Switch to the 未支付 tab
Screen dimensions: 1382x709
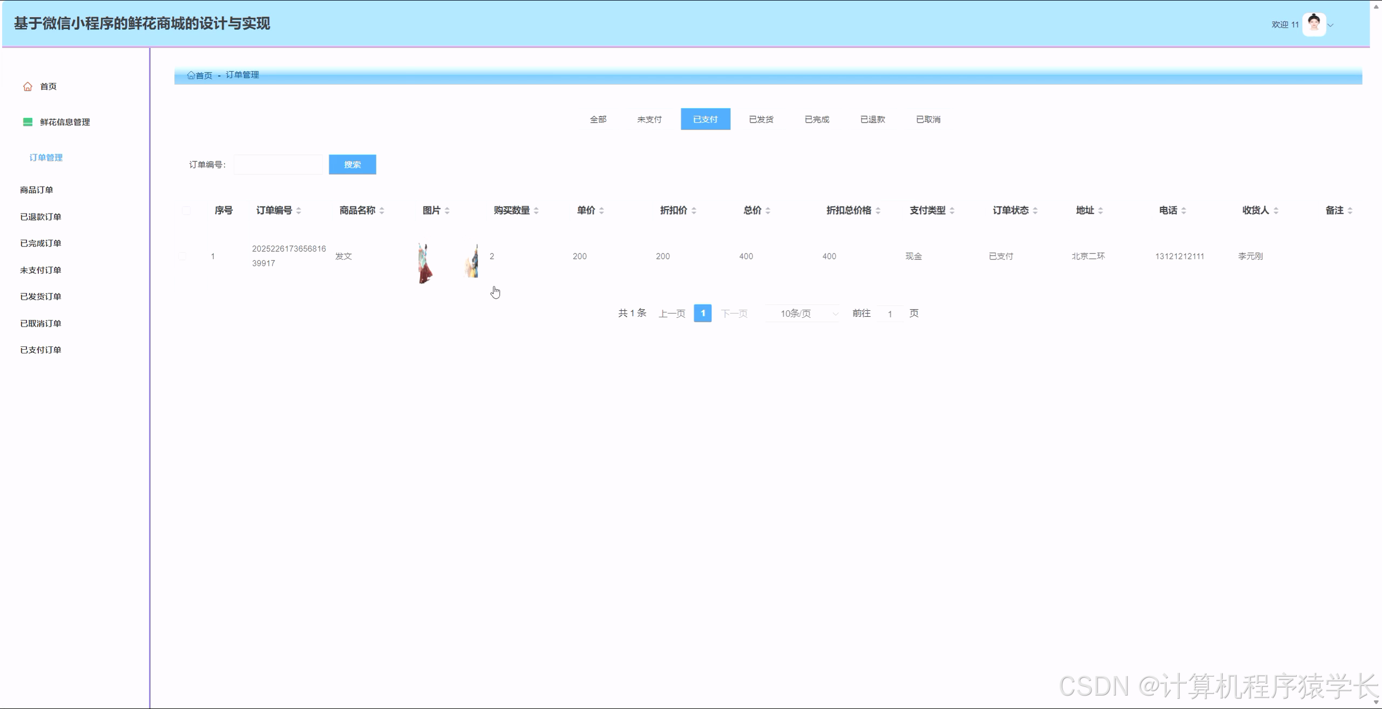pos(649,119)
